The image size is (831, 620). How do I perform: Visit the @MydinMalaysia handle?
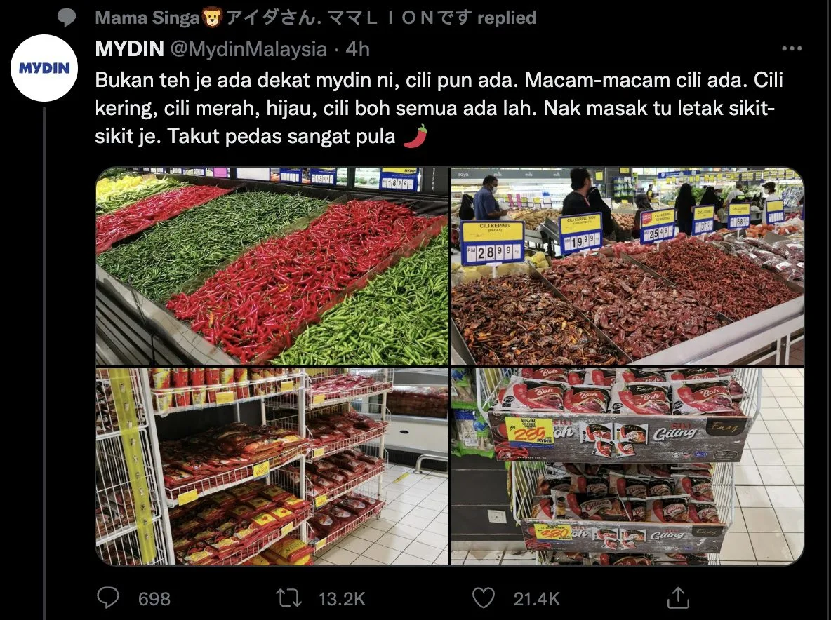click(248, 49)
